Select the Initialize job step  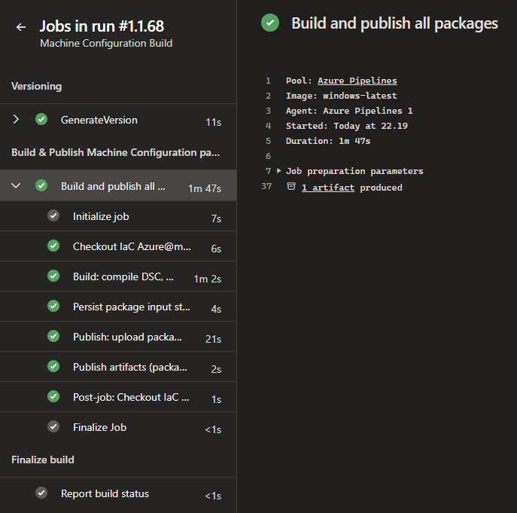point(118,216)
